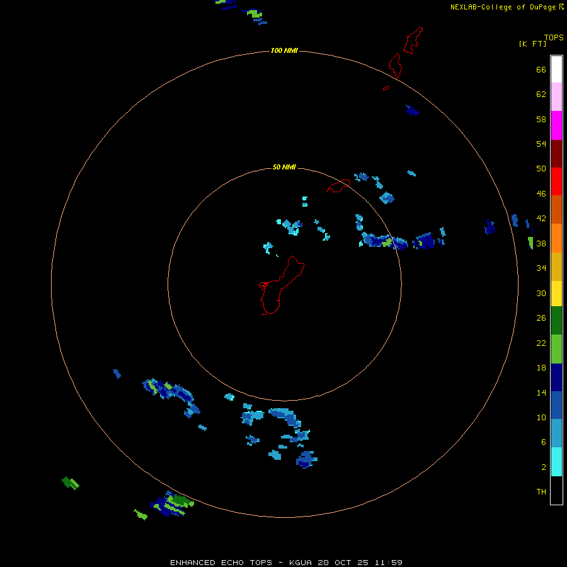567x567 pixels.
Task: Click the 62 legend value
Action: [541, 94]
